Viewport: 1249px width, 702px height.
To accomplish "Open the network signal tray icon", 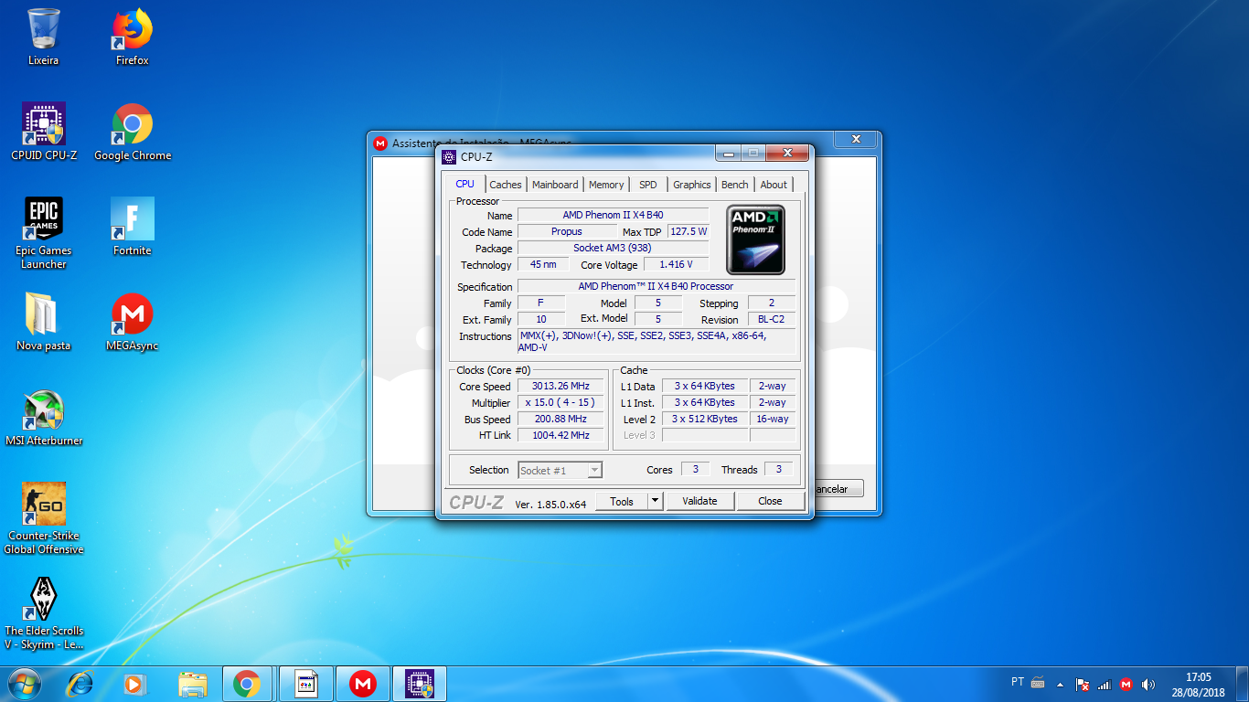I will (1105, 684).
